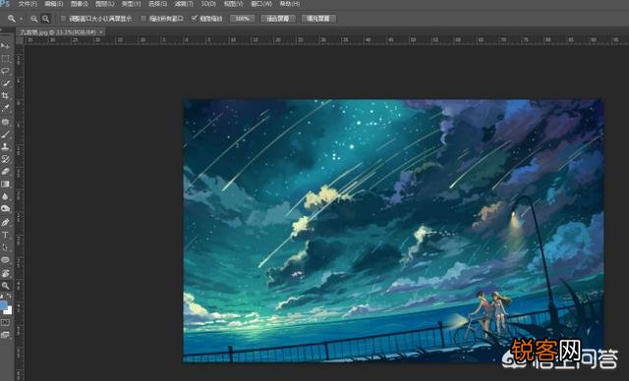
Task: Swap foreground and background colors
Action: [9, 297]
